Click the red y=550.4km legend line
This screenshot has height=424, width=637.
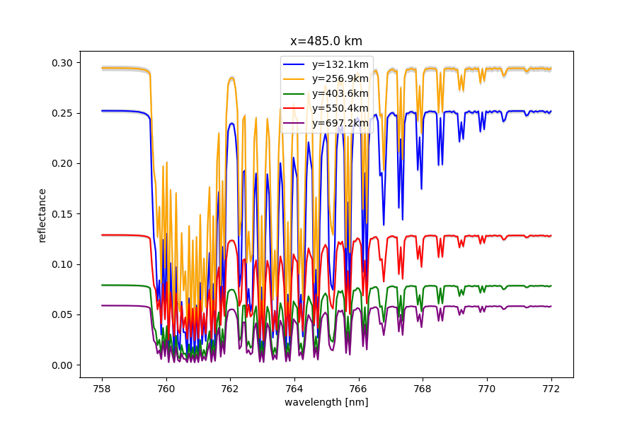click(293, 108)
